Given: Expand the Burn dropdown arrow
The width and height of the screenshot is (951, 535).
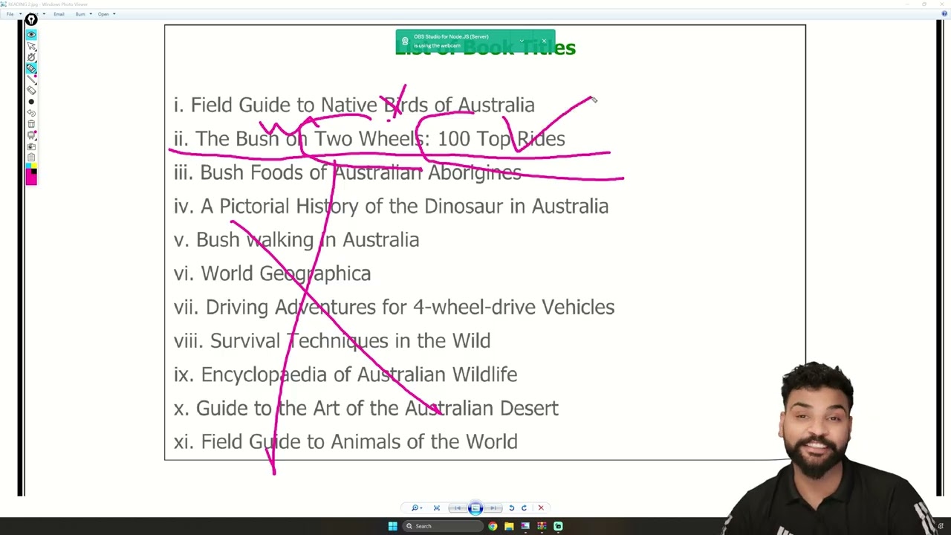Looking at the screenshot, I should pos(91,13).
